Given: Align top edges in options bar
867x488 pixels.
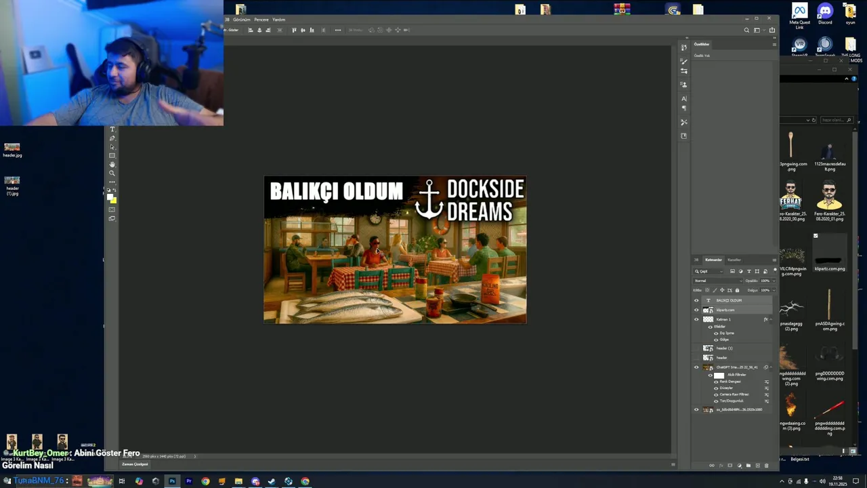Looking at the screenshot, I should 294,30.
